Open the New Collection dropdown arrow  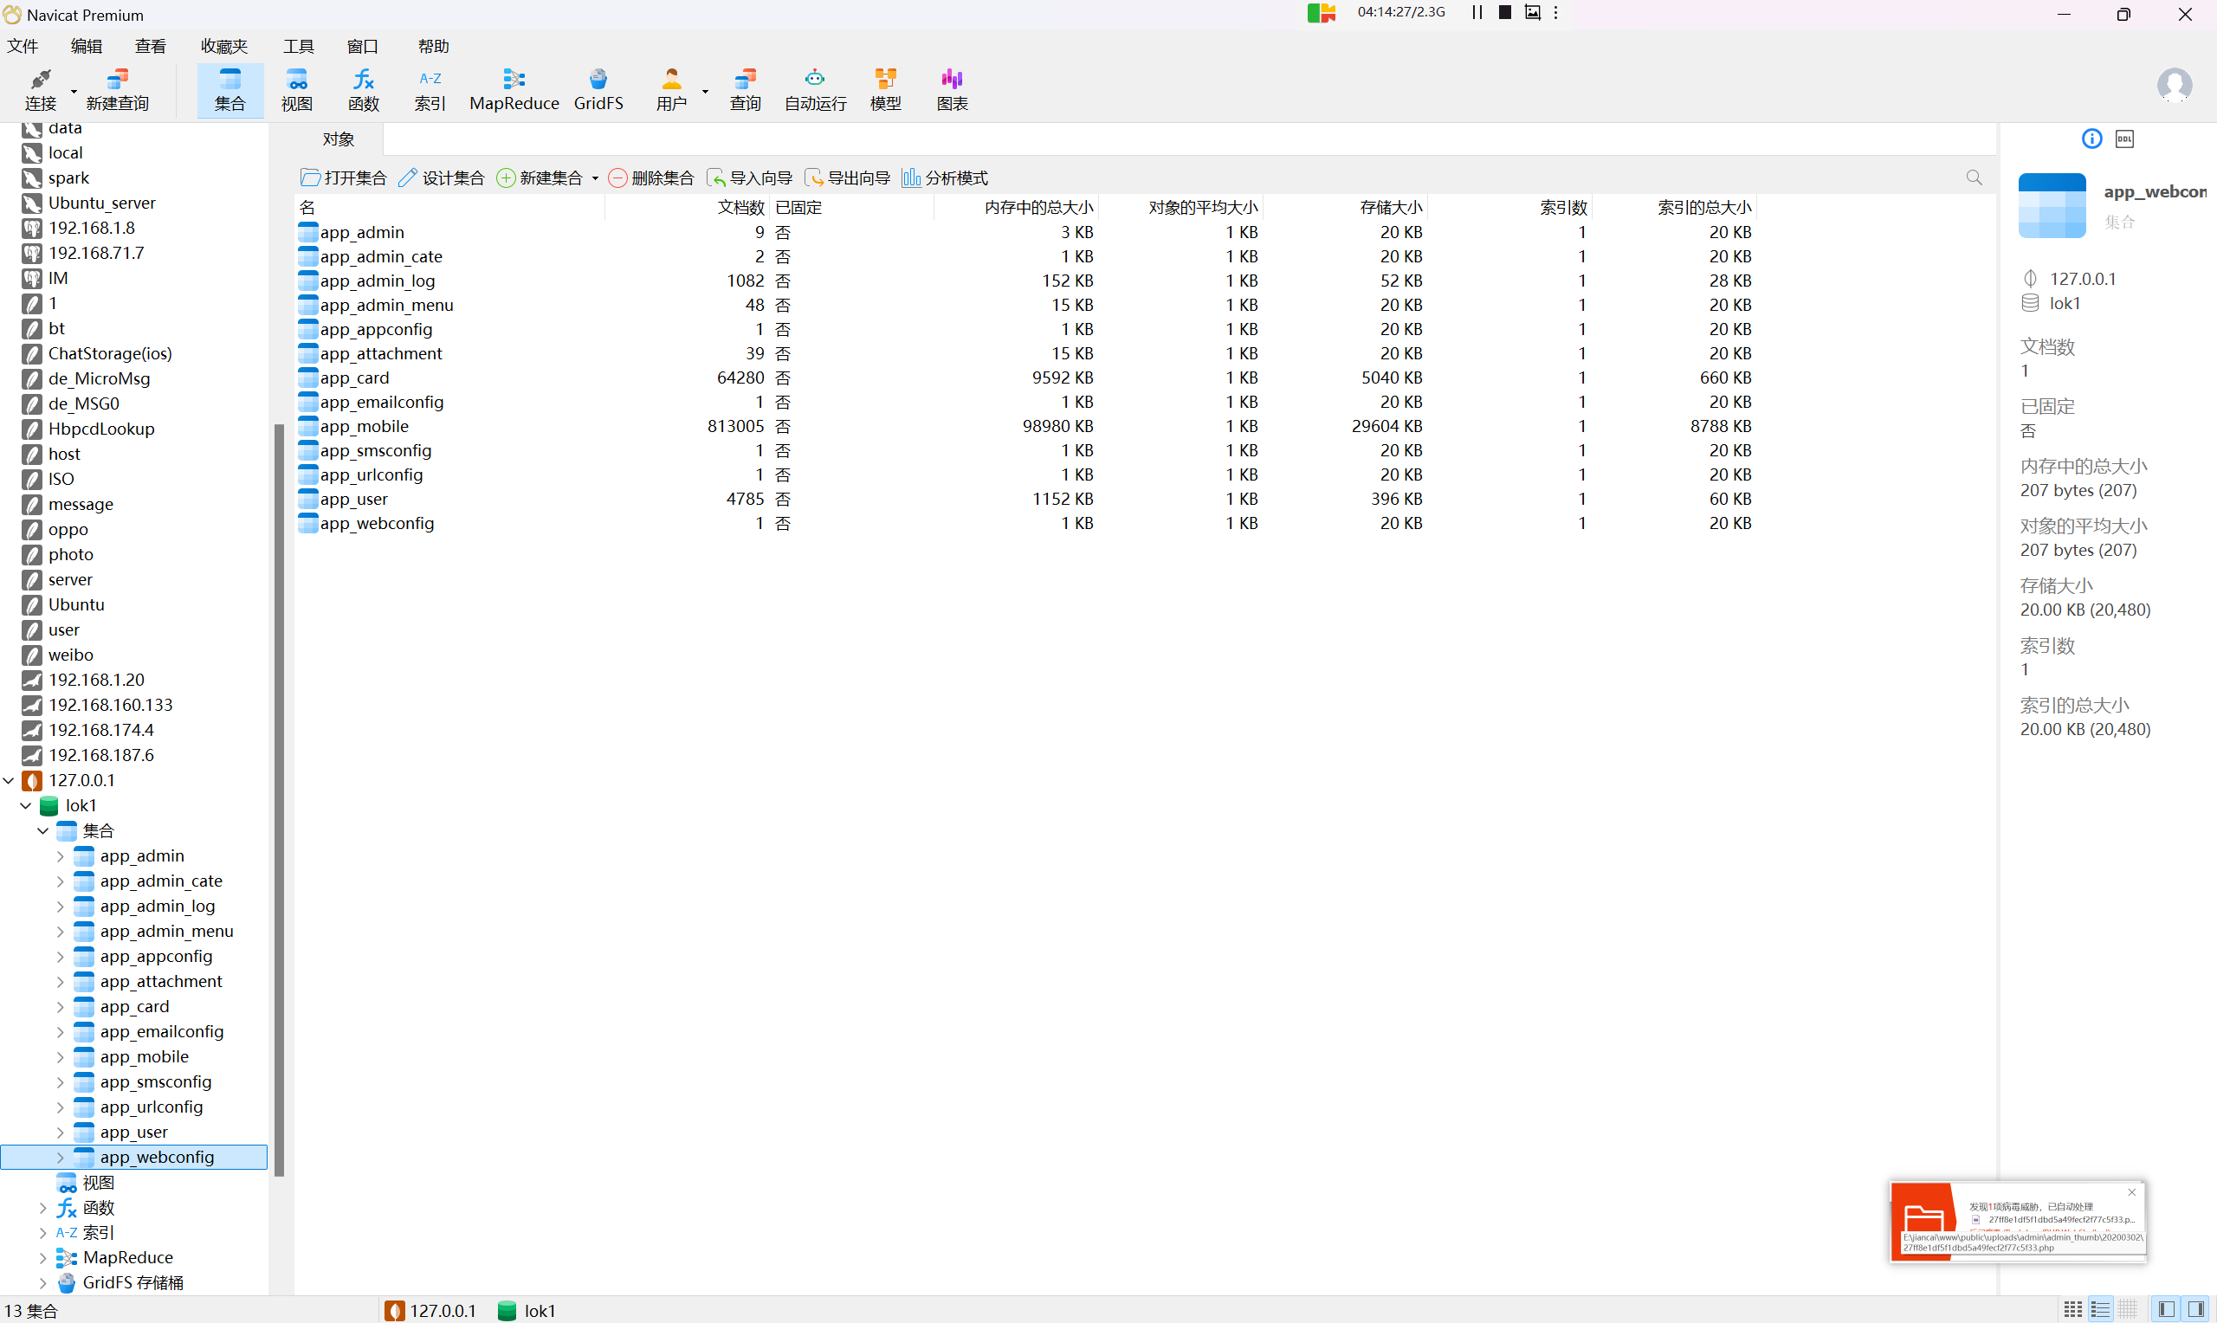click(595, 178)
